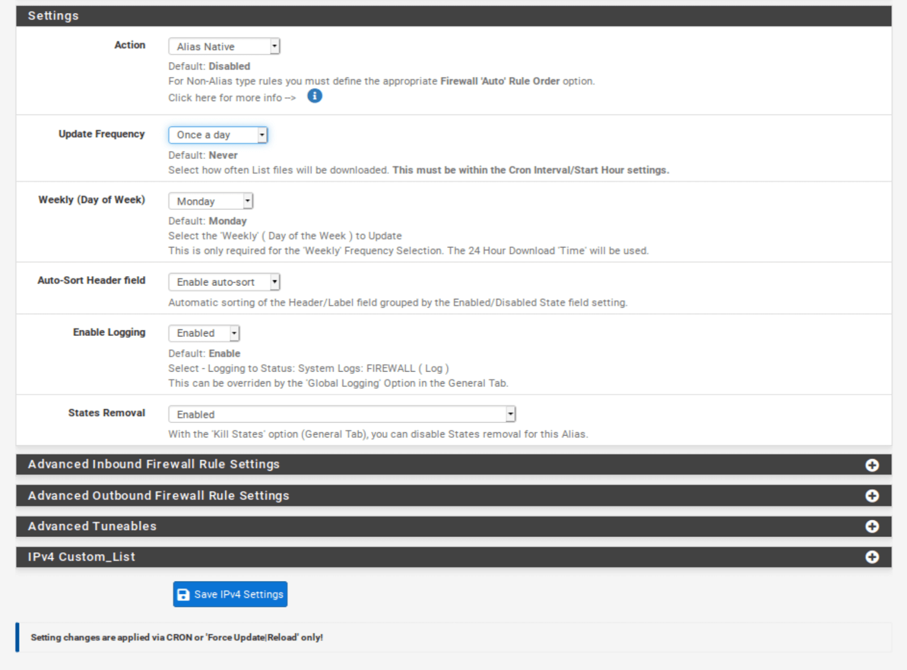The height and width of the screenshot is (670, 907).
Task: Click the 'Default: Enable' text
Action: click(204, 353)
